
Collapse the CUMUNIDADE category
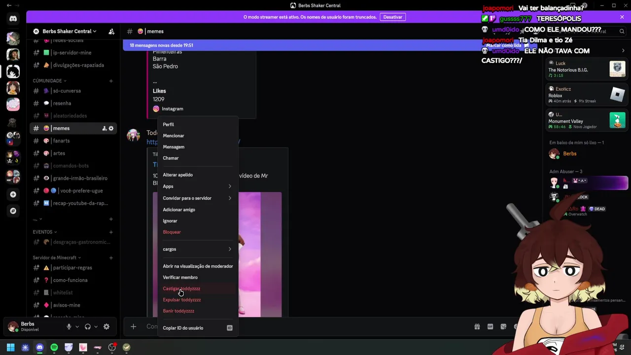pos(49,81)
